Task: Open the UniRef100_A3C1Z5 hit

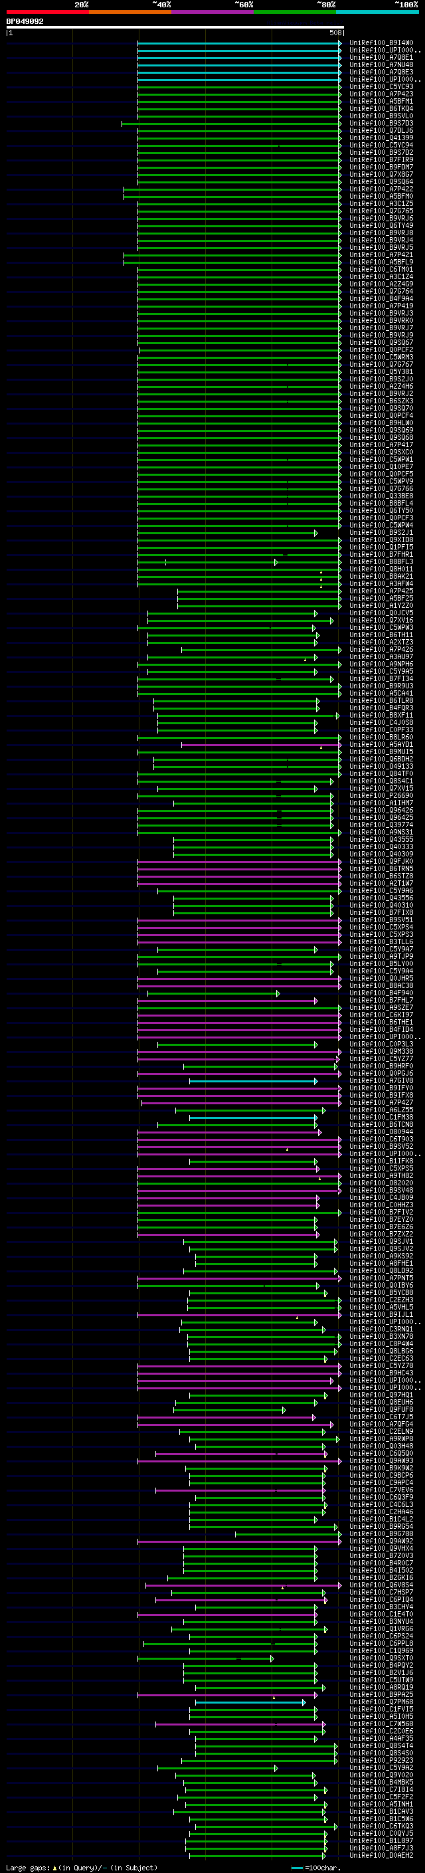Action: point(381,203)
